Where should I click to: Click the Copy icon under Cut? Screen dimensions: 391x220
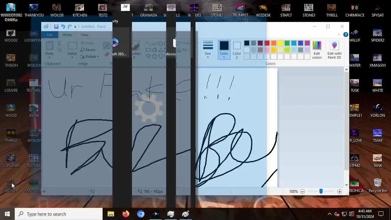(59, 50)
